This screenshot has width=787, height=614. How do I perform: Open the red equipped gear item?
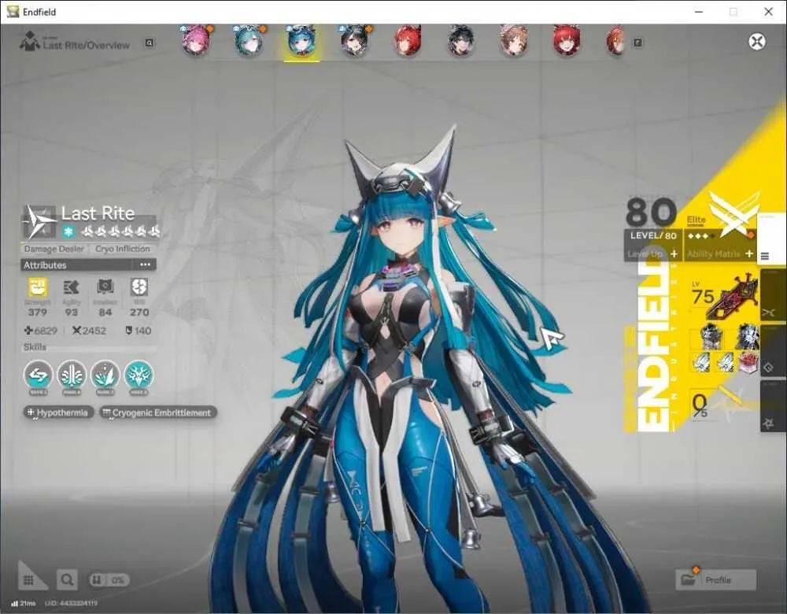pyautogui.click(x=748, y=361)
